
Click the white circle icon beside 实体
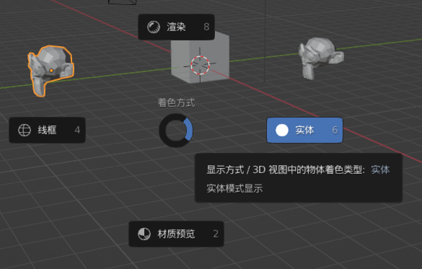pyautogui.click(x=282, y=131)
